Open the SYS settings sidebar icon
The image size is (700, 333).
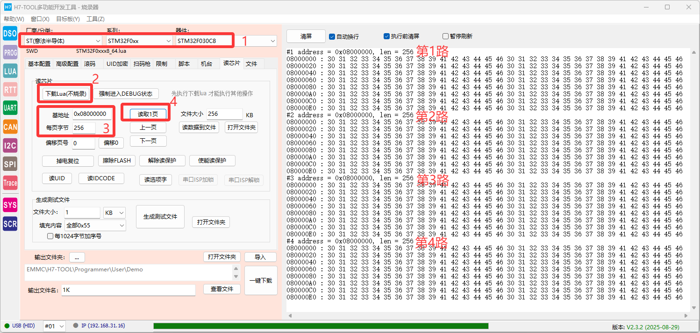pos(10,205)
